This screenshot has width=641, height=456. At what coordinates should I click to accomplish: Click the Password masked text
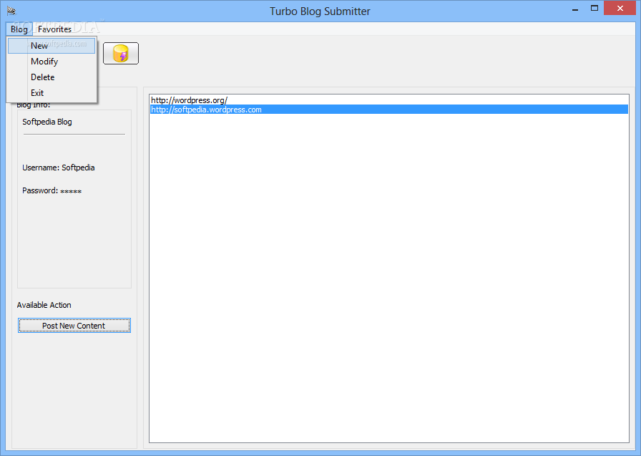click(52, 190)
